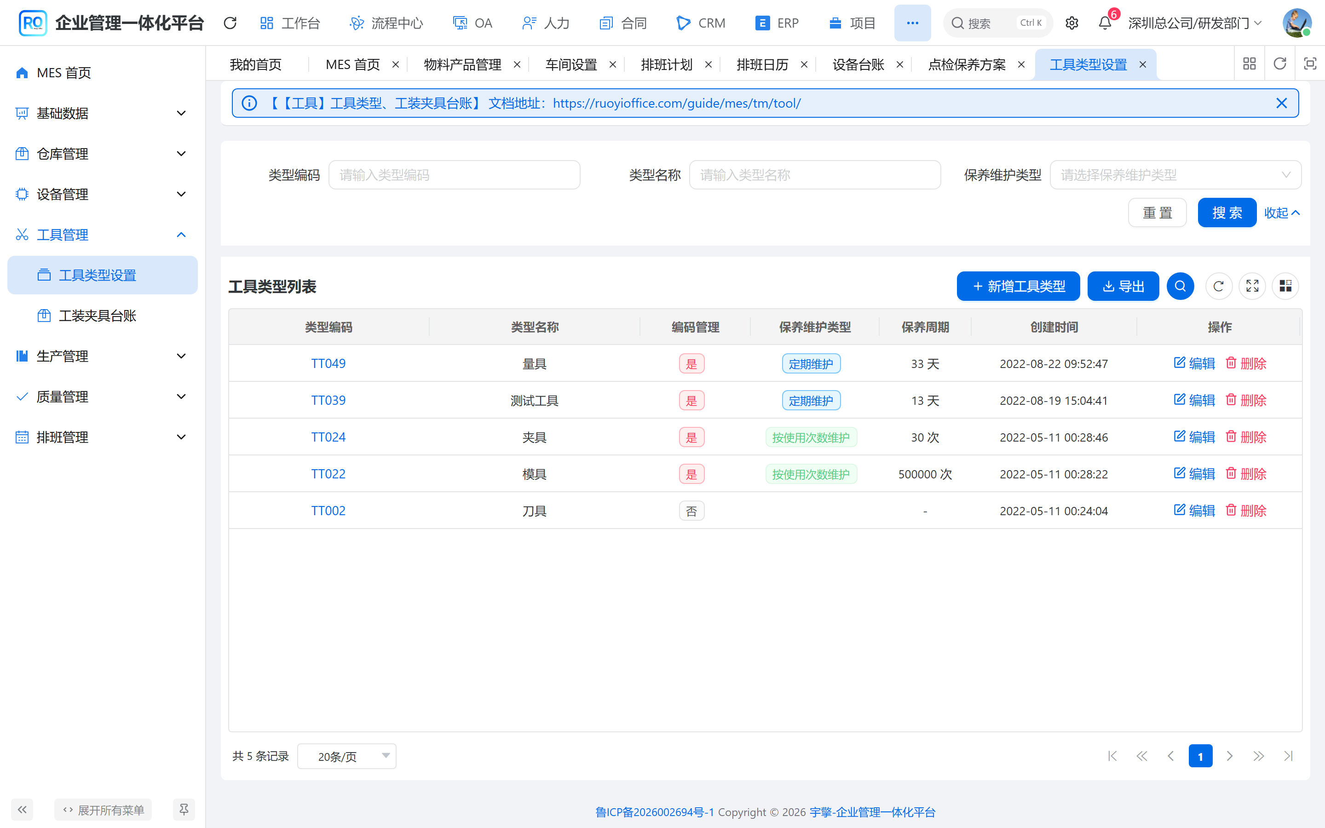Close the 排班日历 tab
Viewport: 1325px width, 828px height.
804,64
